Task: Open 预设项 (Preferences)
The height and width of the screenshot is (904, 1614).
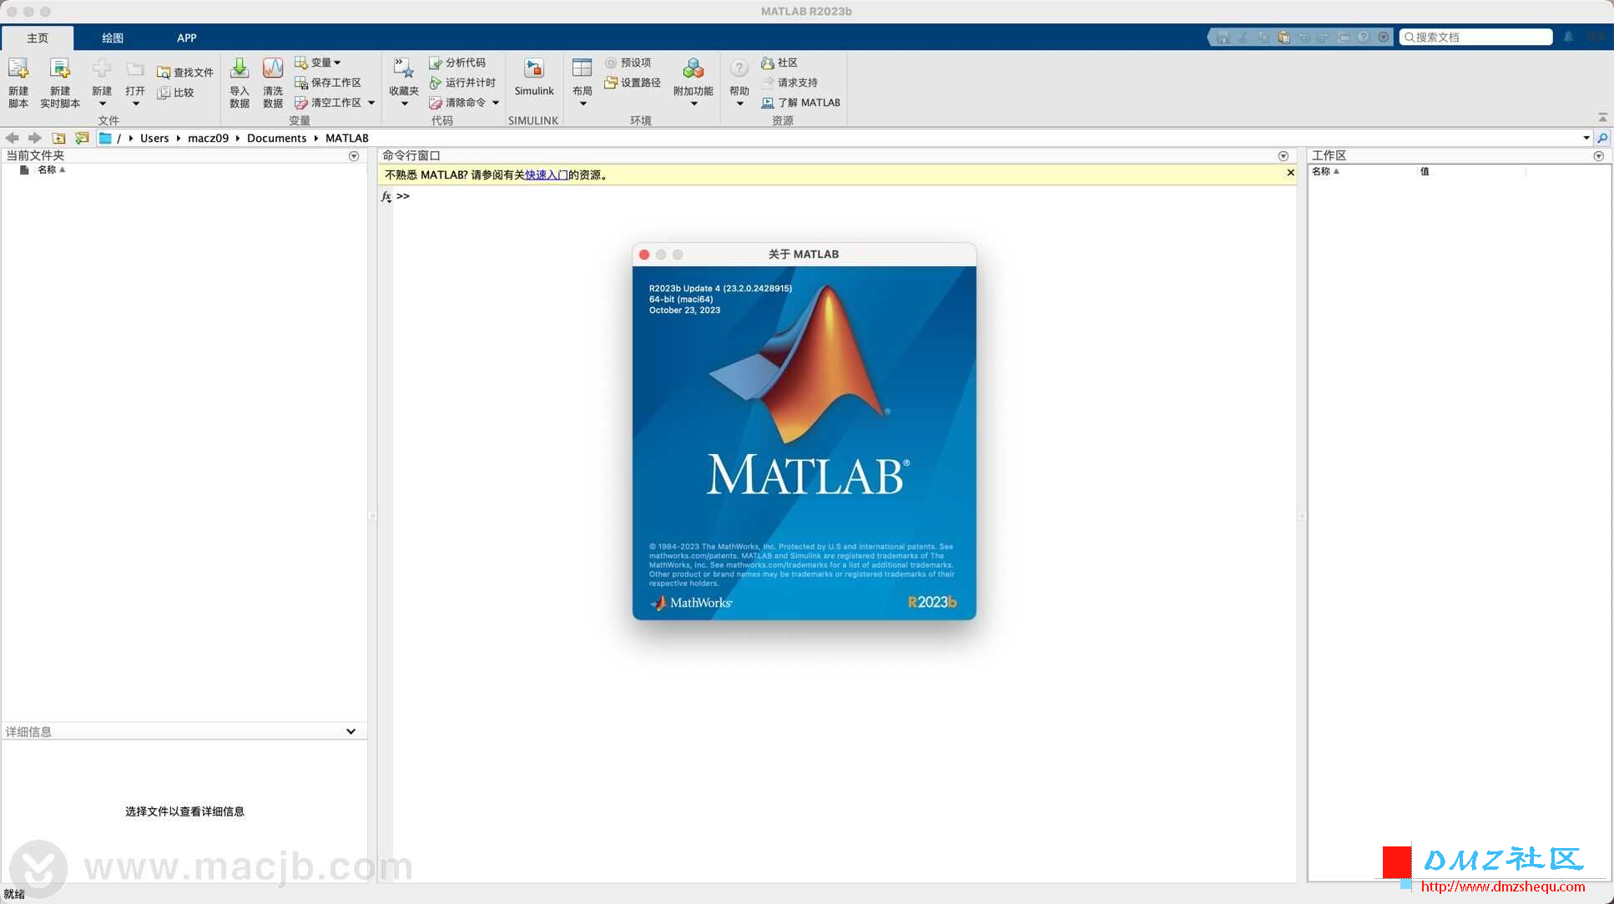Action: [x=628, y=63]
